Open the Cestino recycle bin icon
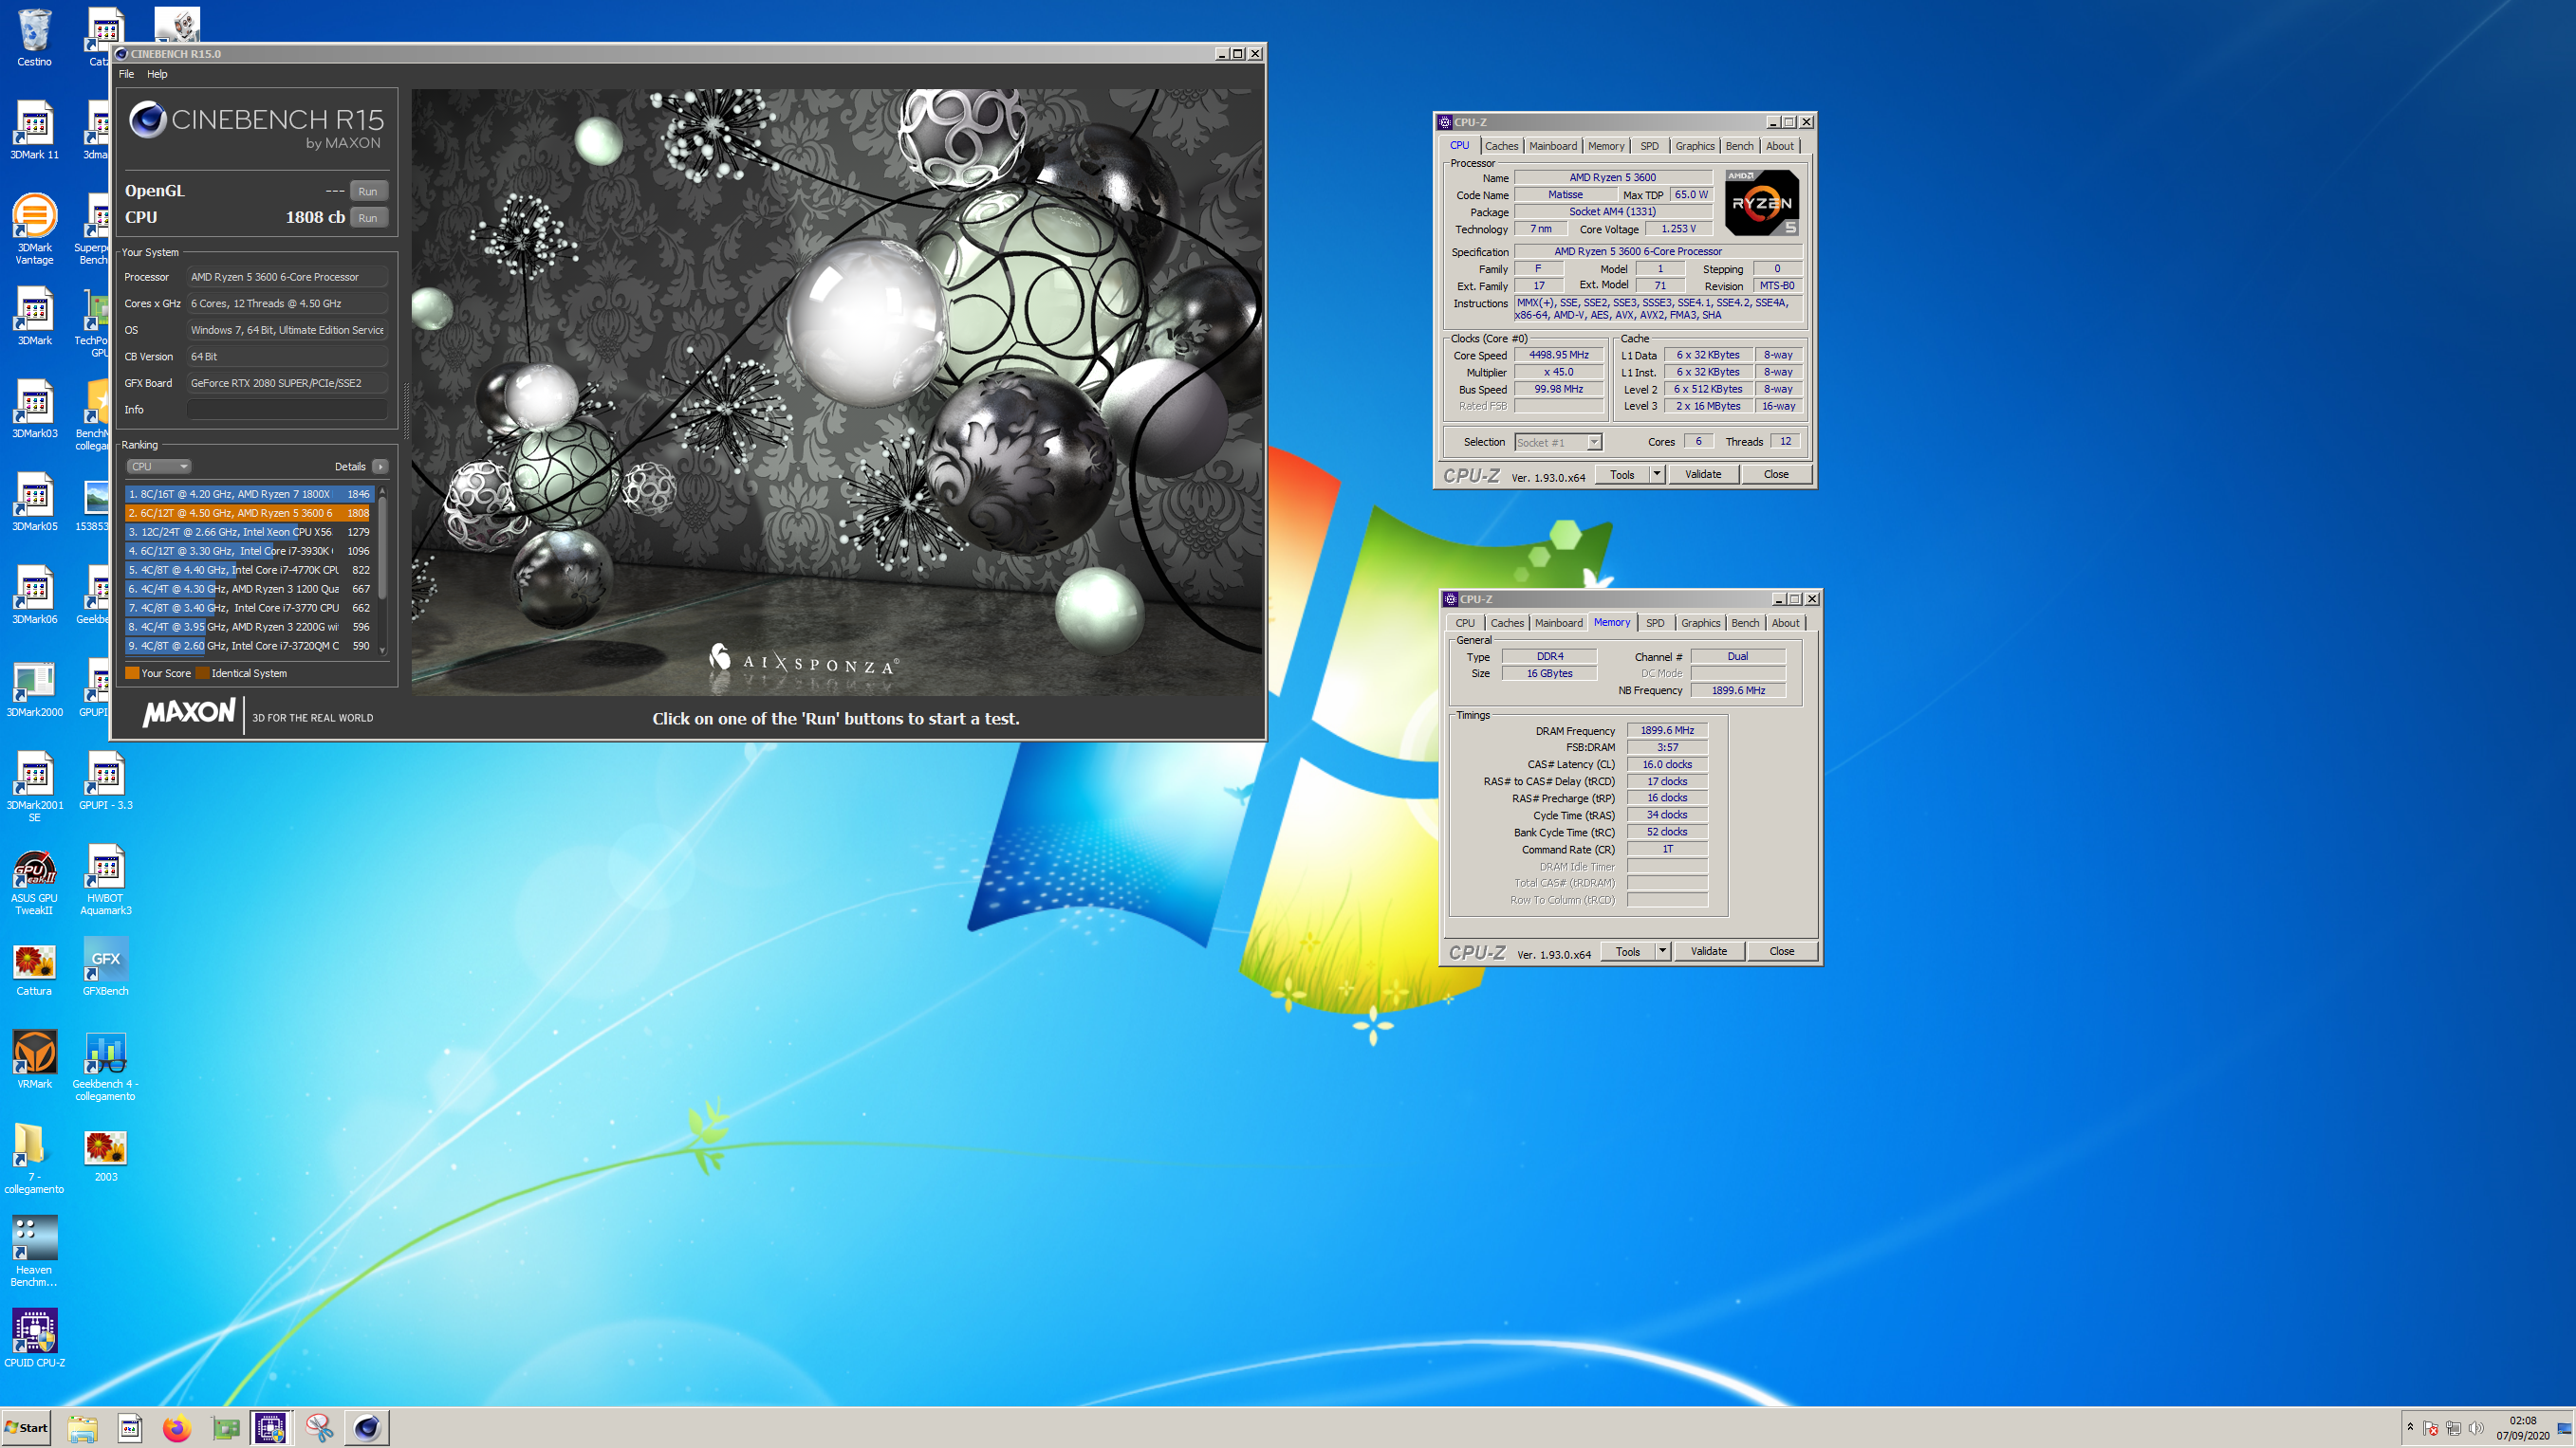This screenshot has width=2576, height=1448. 34,38
